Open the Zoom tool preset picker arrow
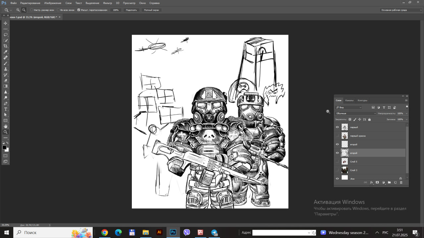 coord(11,10)
